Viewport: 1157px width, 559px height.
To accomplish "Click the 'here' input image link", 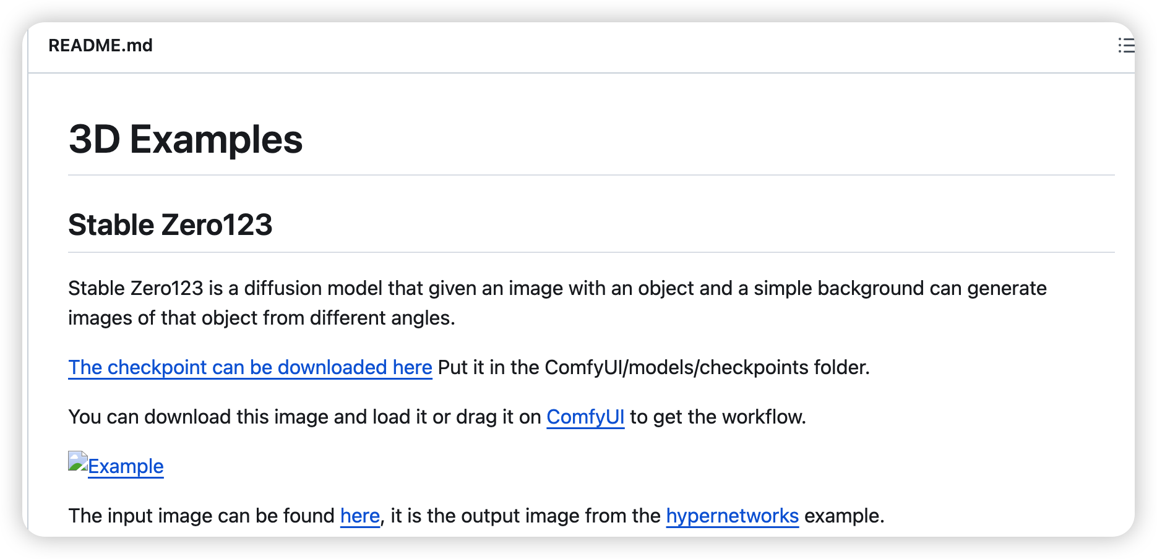I will (x=360, y=516).
